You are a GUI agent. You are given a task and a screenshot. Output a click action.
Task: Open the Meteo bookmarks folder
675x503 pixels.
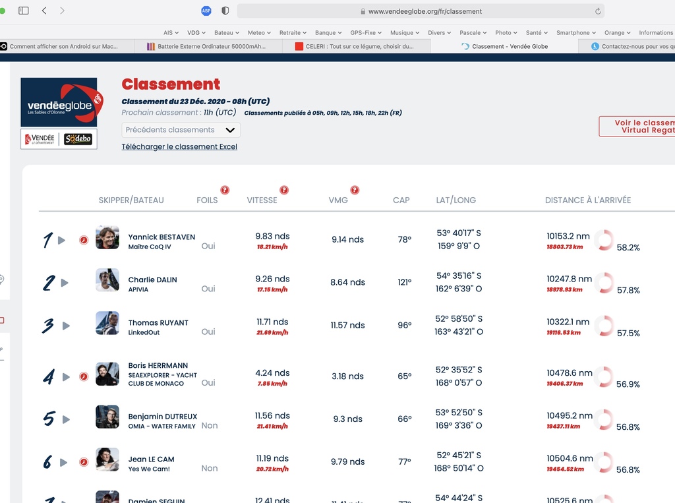tap(259, 33)
